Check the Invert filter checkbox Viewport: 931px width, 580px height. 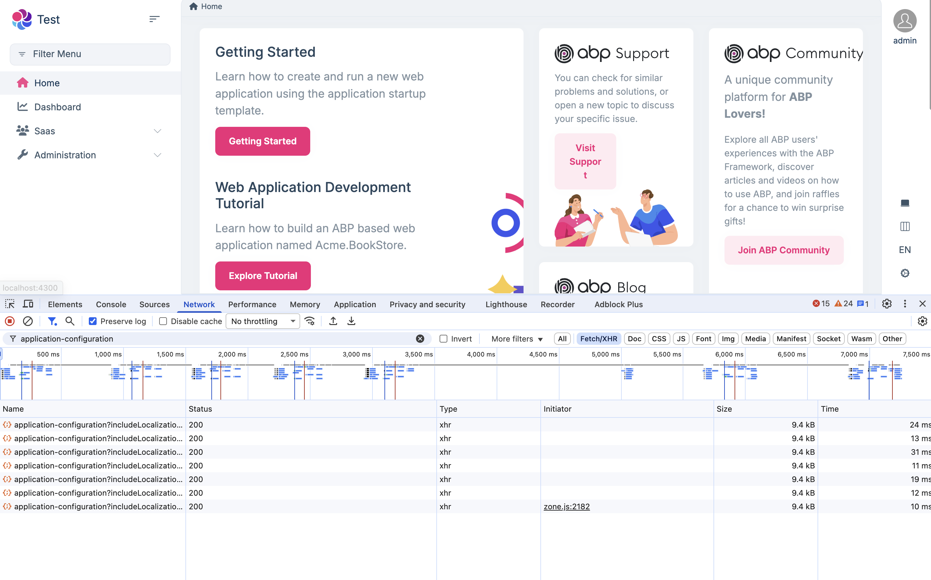coord(443,339)
